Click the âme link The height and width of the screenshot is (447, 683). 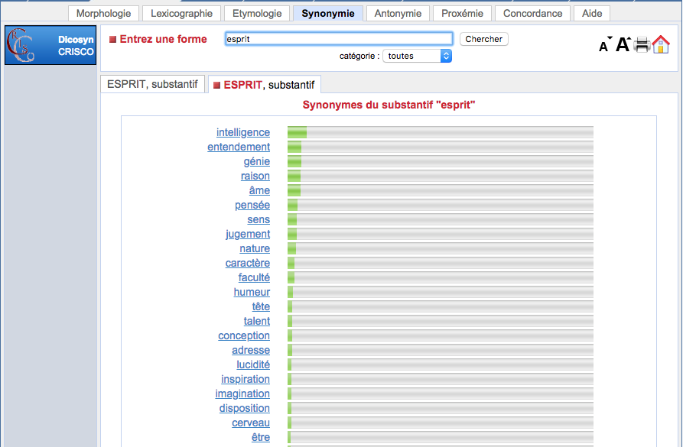click(x=259, y=190)
